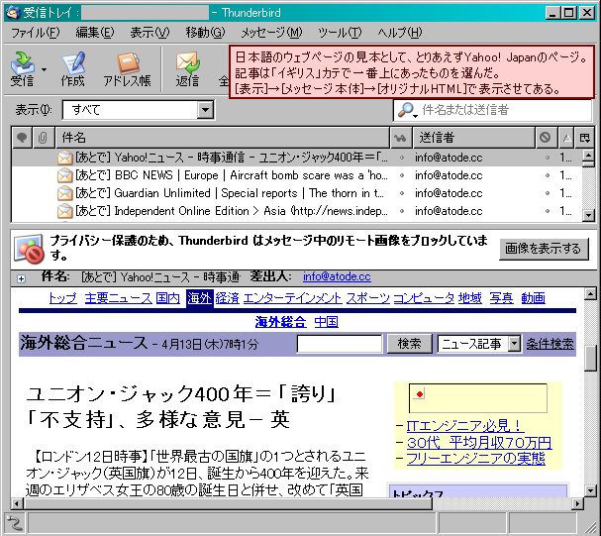Open the 表示 filter dropdown showing すべて
Viewport: 601px width, 536px height.
(x=138, y=110)
